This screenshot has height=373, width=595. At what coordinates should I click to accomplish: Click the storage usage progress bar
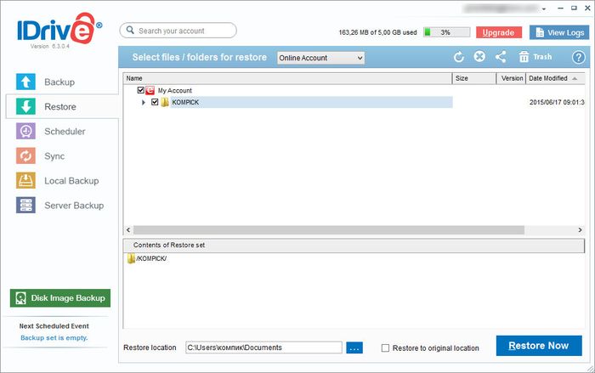pyautogui.click(x=447, y=32)
